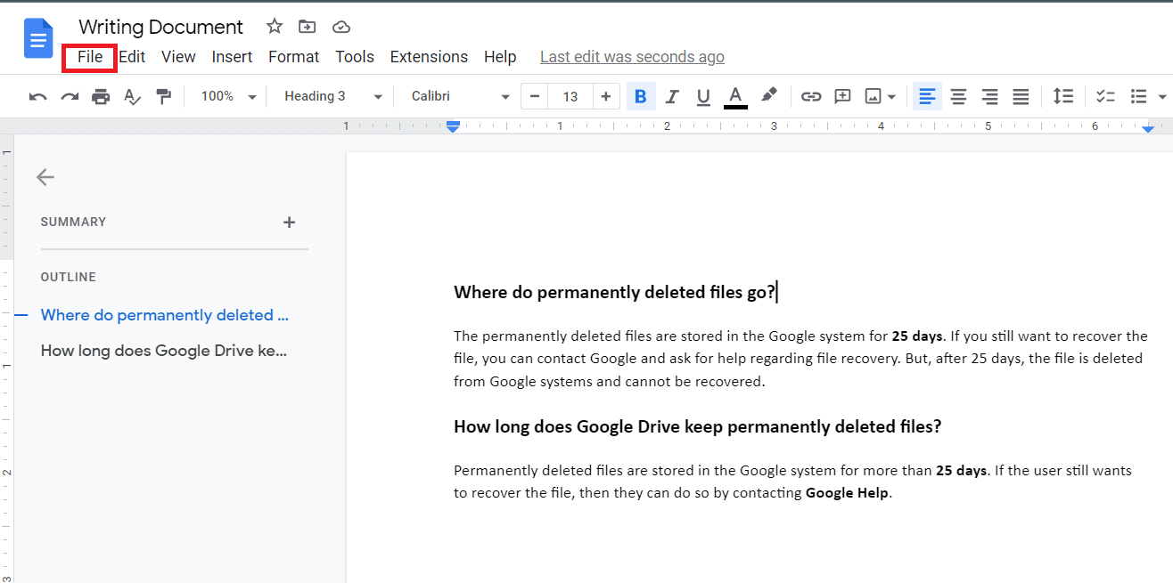The height and width of the screenshot is (583, 1173).
Task: Open the highlight color tool
Action: point(768,95)
